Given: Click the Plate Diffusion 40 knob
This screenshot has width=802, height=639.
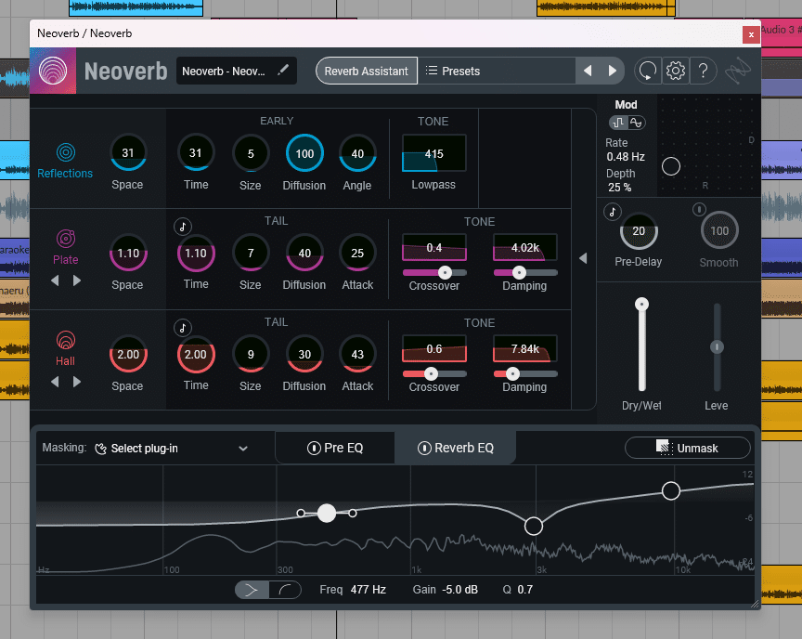Looking at the screenshot, I should coord(304,253).
